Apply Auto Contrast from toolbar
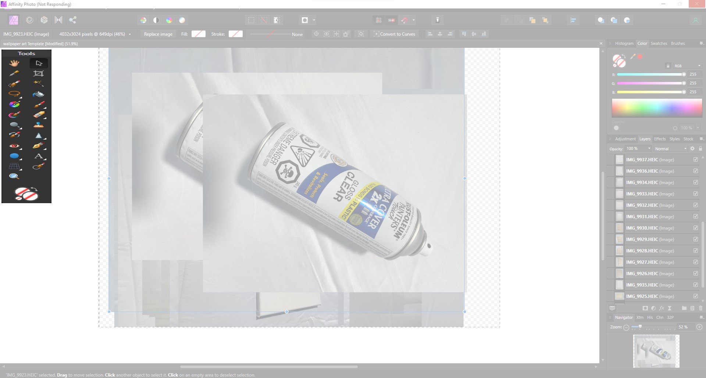706x378 pixels. (x=156, y=20)
